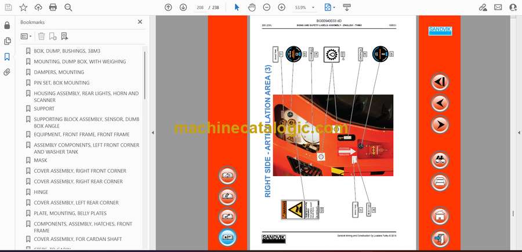This screenshot has width=522, height=252.
Task: Expand the right tools pane arrow
Action: tap(519, 133)
